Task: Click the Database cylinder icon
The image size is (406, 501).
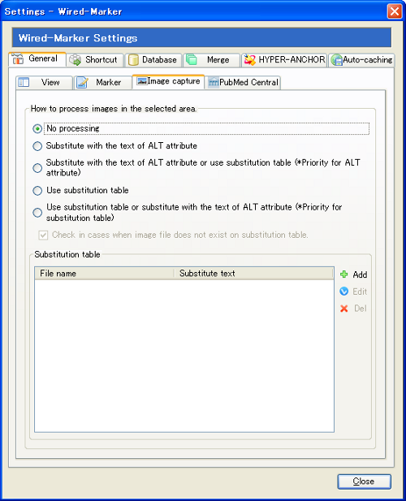Action: click(133, 60)
